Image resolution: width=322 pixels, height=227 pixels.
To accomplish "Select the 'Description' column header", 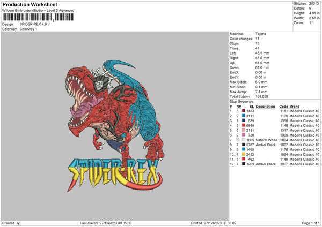I will (265, 107).
